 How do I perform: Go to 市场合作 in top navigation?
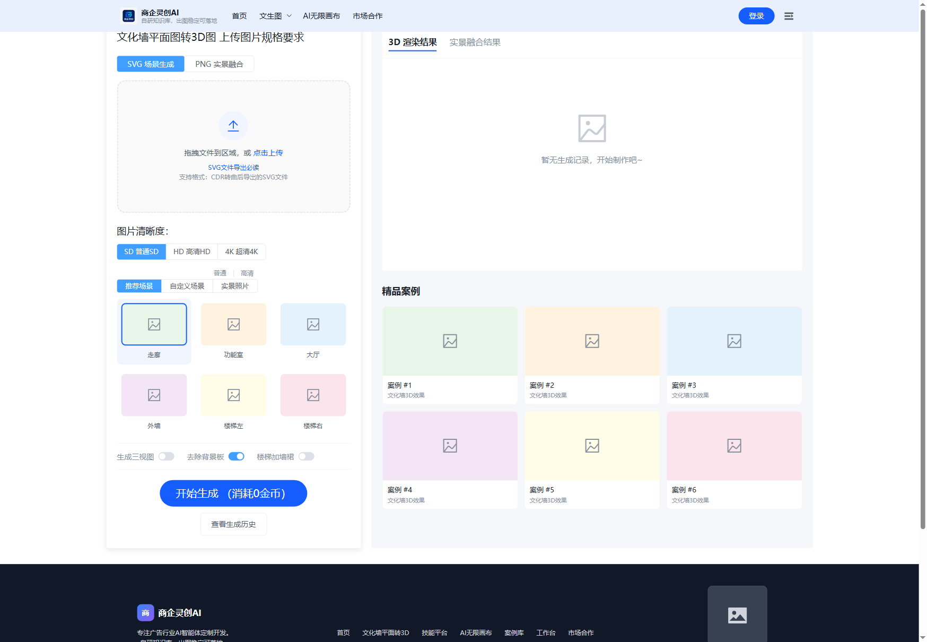point(368,16)
